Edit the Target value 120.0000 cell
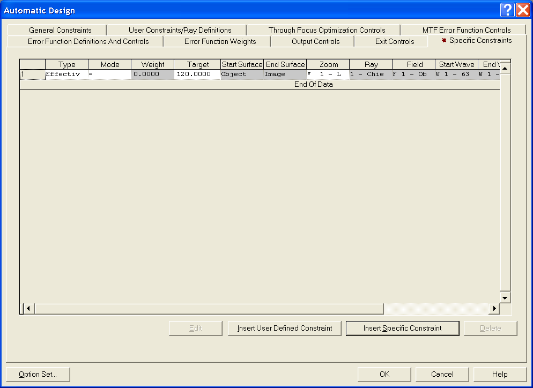Image resolution: width=533 pixels, height=388 pixels. tap(197, 74)
